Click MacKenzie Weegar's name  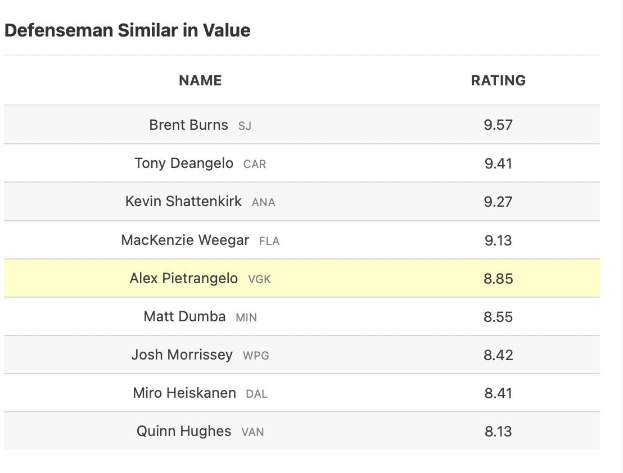(185, 240)
